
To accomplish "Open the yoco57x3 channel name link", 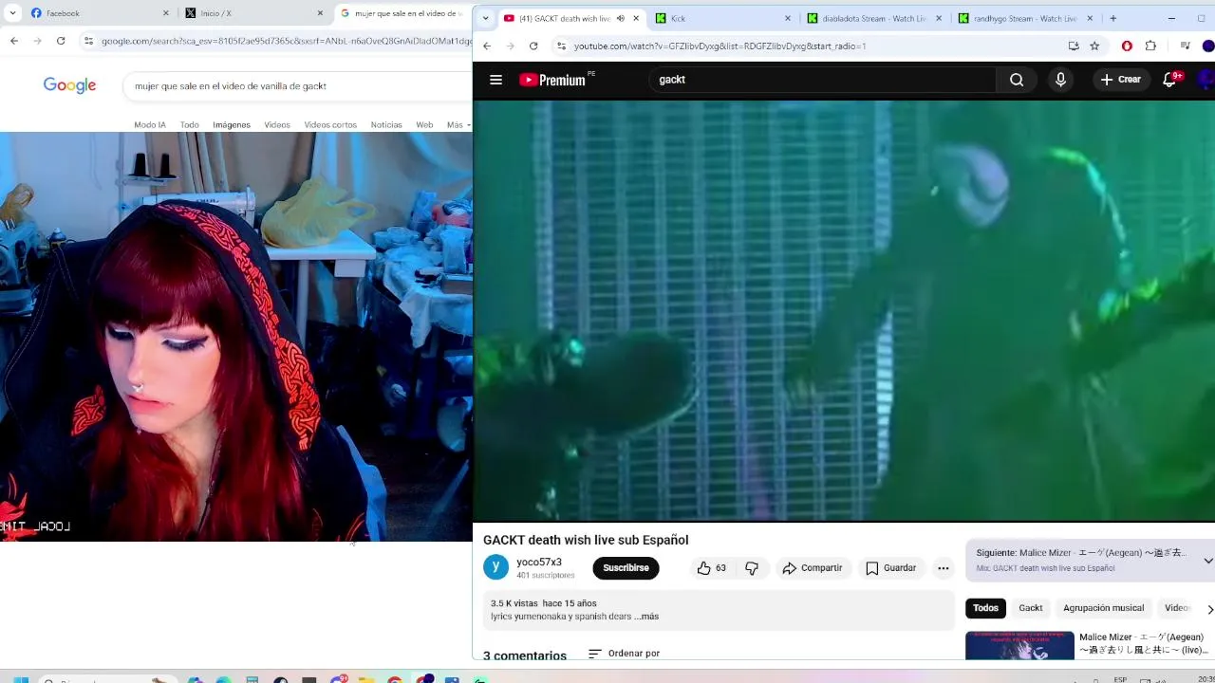I will pyautogui.click(x=539, y=562).
